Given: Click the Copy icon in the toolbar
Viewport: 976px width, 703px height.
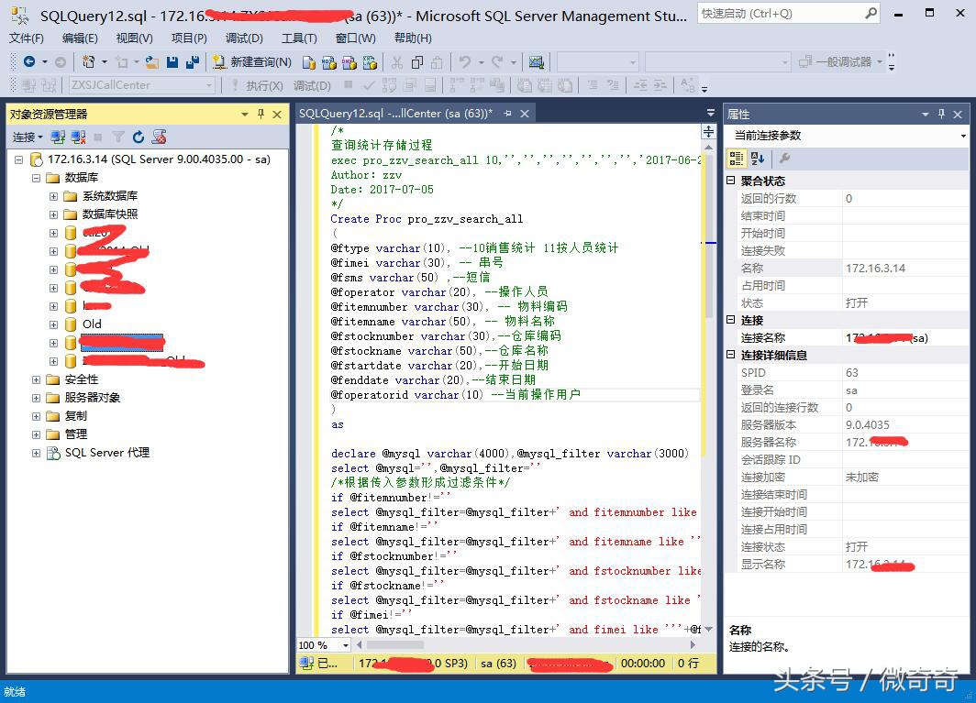Looking at the screenshot, I should pos(417,62).
